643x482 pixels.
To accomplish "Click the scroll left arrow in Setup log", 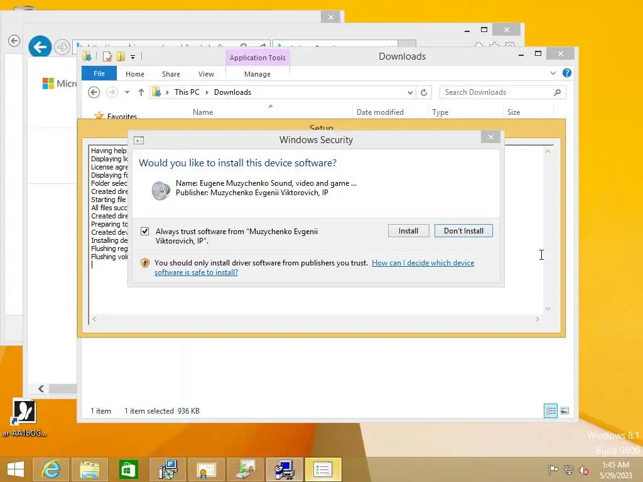I will coord(94,319).
